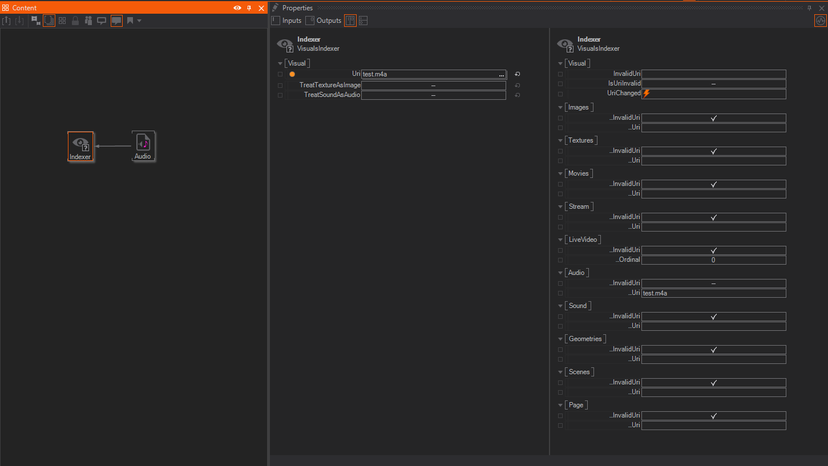Click the people icon in Content toolbar

(88, 21)
